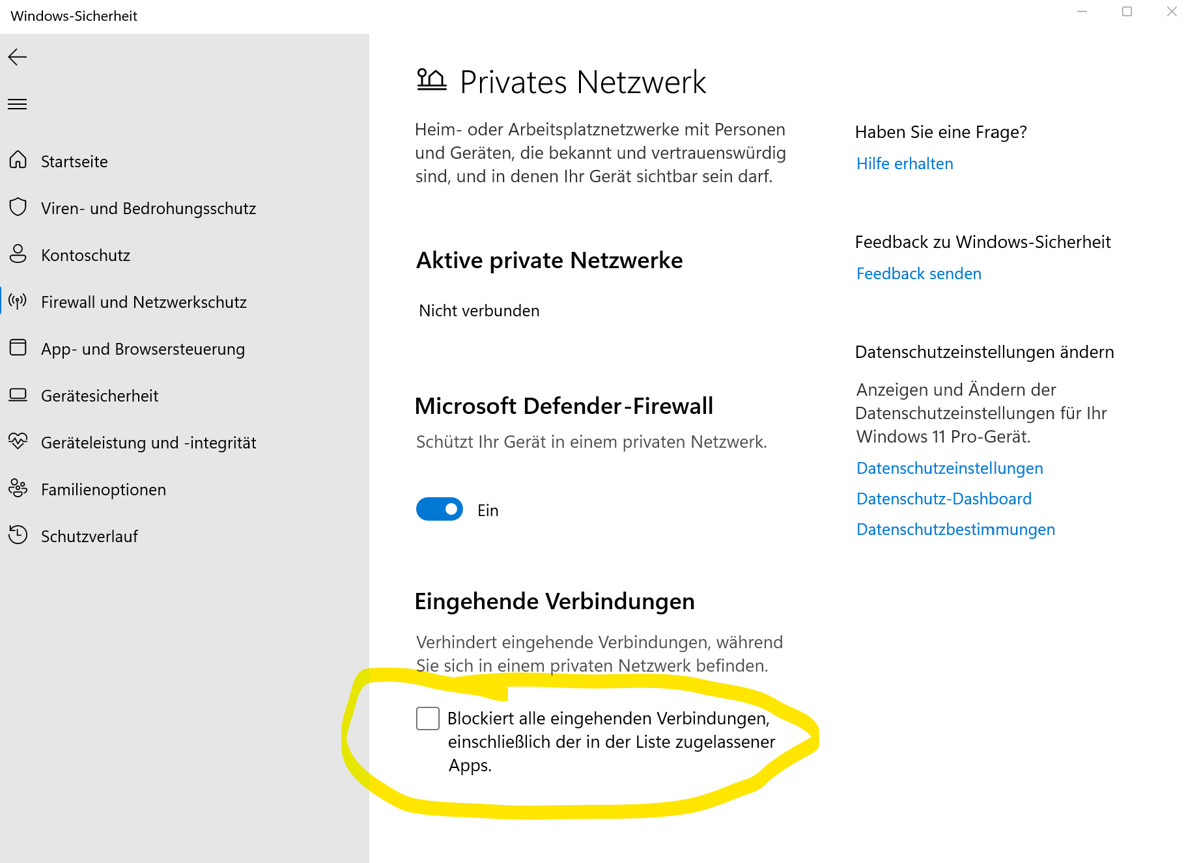1186x863 pixels.
Task: Click the Gerätesicherheit laptop icon
Action: (x=18, y=394)
